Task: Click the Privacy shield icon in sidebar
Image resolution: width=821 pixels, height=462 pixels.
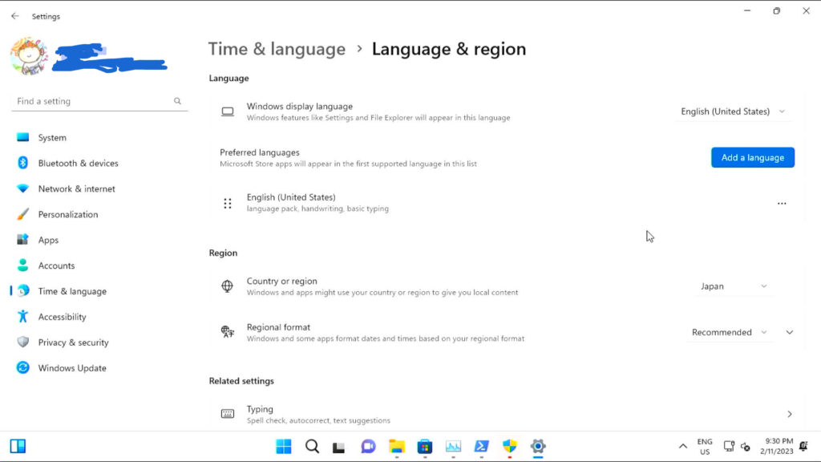Action: (22, 342)
